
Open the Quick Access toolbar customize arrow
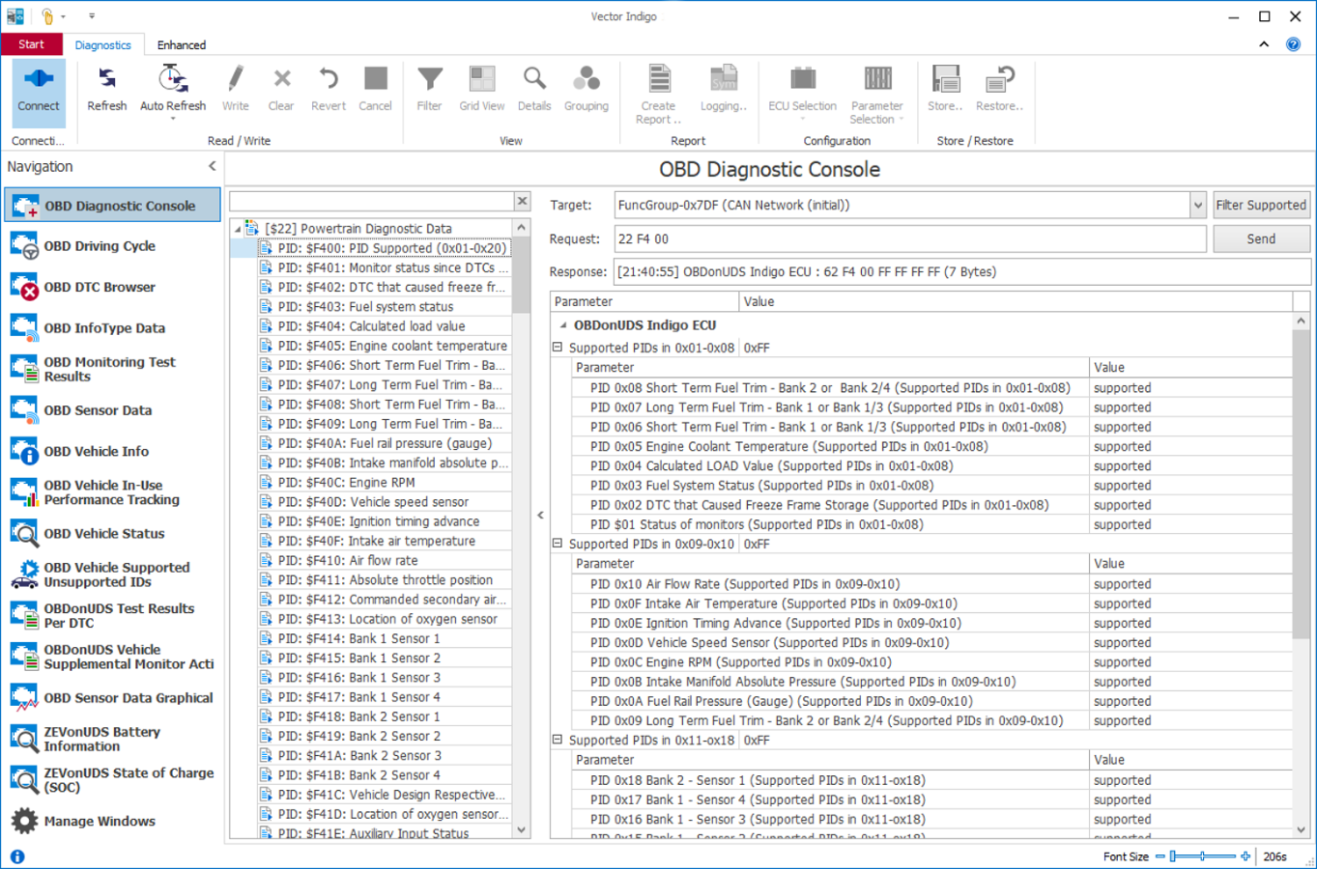pos(92,16)
